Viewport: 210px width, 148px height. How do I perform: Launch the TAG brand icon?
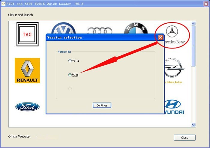click(27, 34)
